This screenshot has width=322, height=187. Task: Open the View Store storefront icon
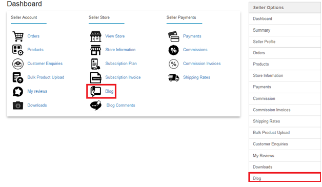pos(96,36)
